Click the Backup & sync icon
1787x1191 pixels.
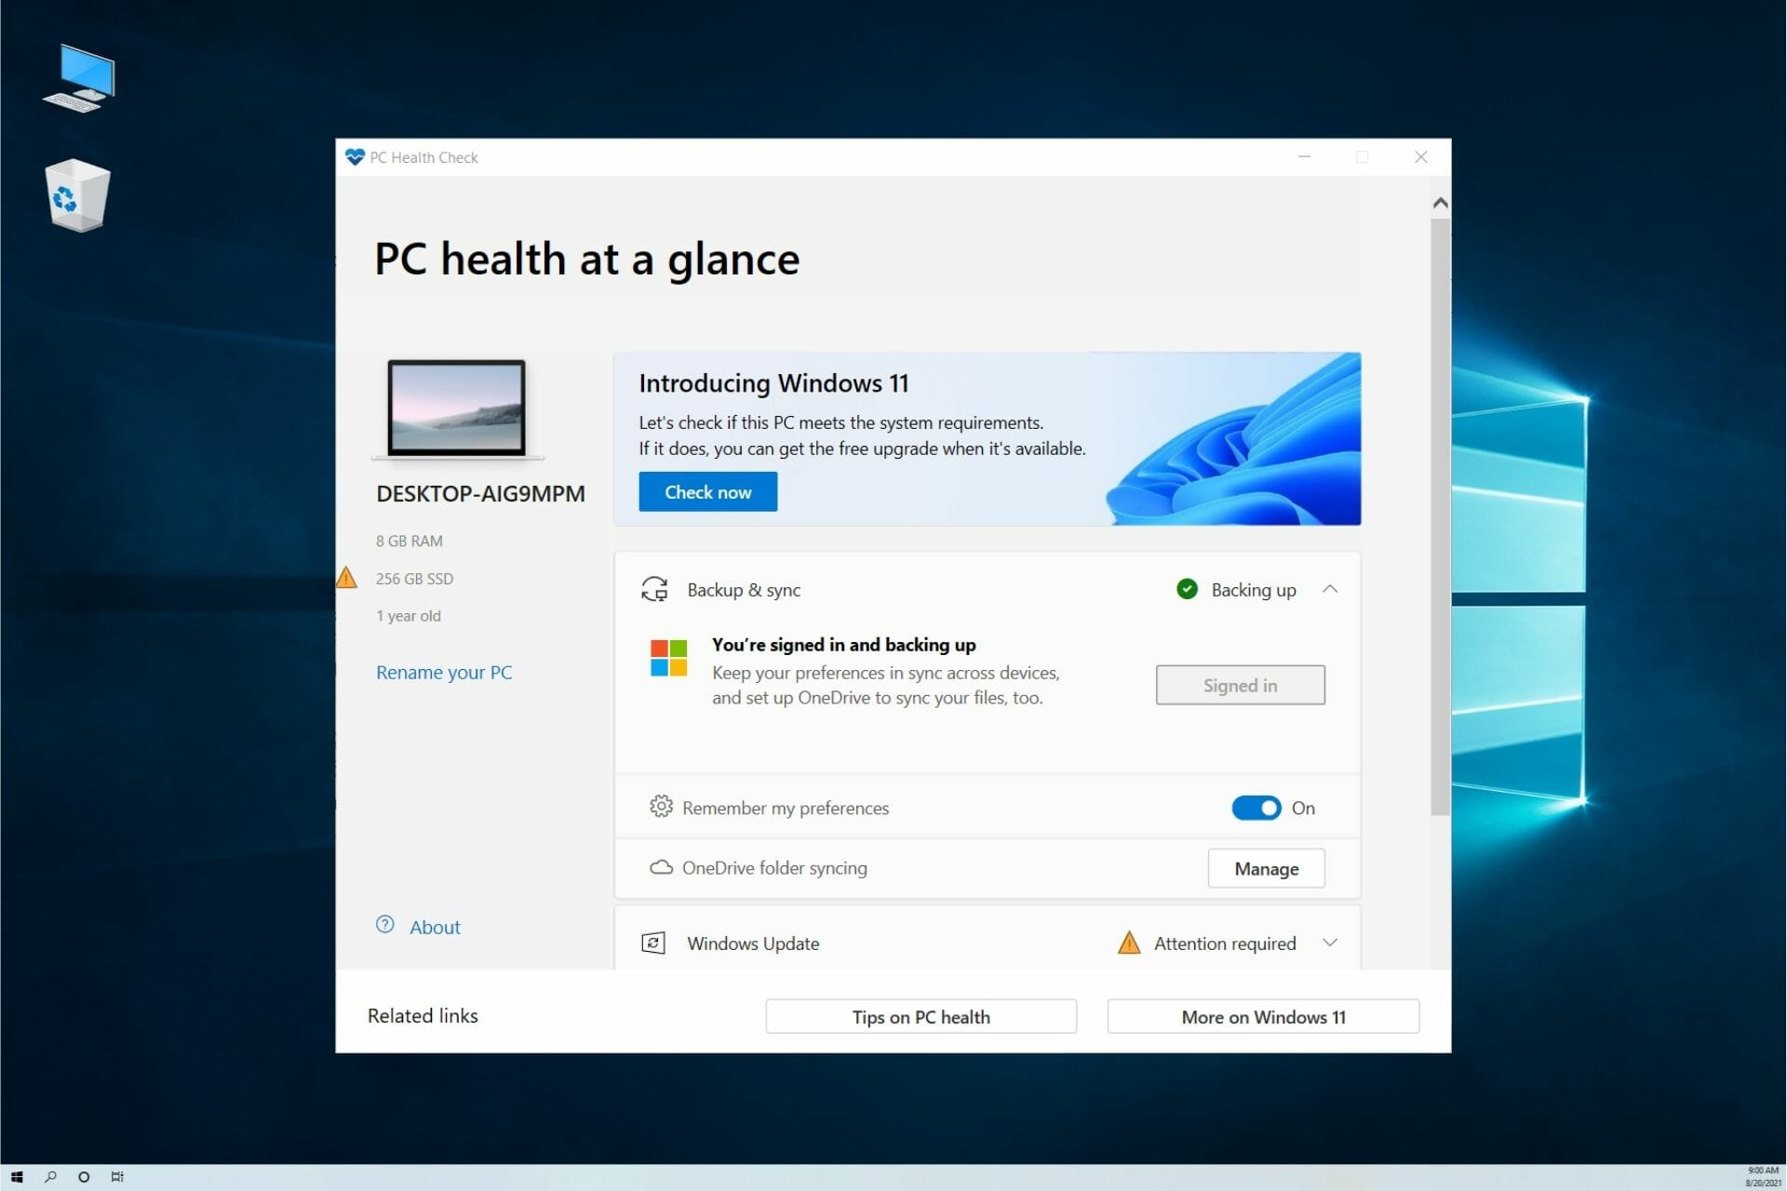[x=652, y=589]
